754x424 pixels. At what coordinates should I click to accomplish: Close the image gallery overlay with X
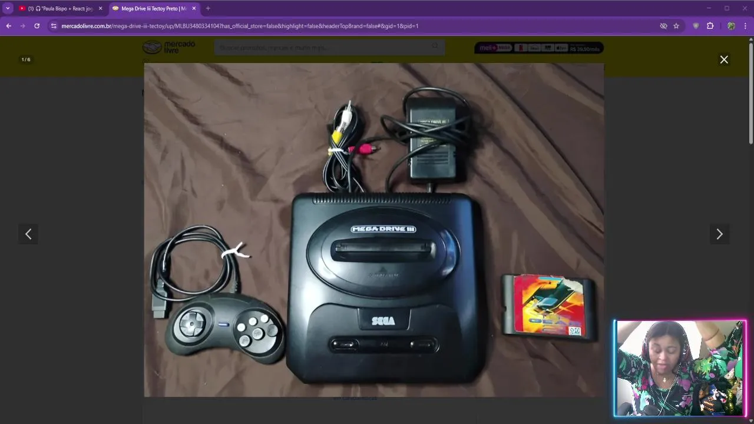click(x=724, y=59)
